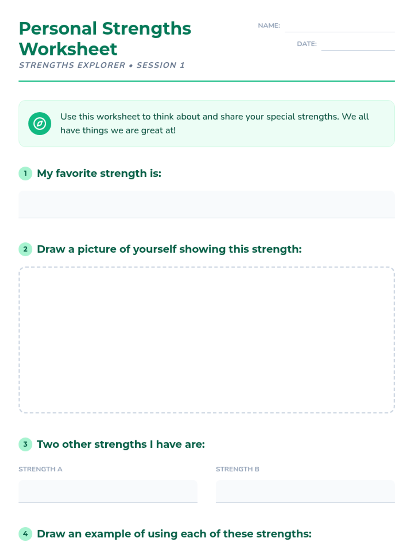The height and width of the screenshot is (551, 413).
Task: Click the "My favorite strength is:" heading
Action: (x=99, y=173)
